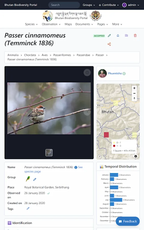Expand the Contribute menu
Image resolution: width=144 pixels, height=230 pixels.
(109, 5)
